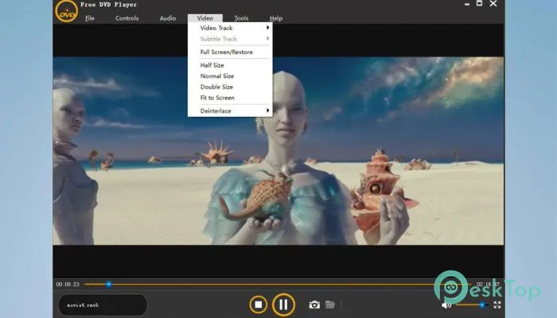557x318 pixels.
Task: Close the open Video menu
Action: click(205, 18)
